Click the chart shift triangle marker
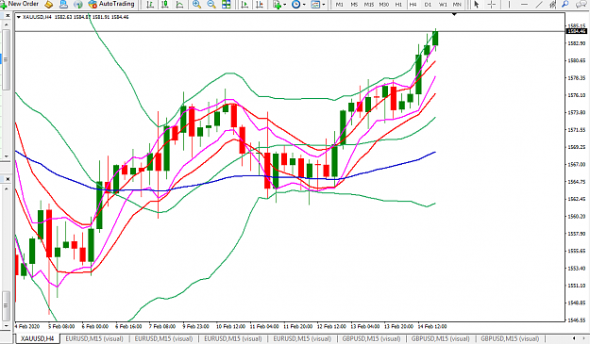Image resolution: width=590 pixels, height=344 pixels. pyautogui.click(x=454, y=15)
